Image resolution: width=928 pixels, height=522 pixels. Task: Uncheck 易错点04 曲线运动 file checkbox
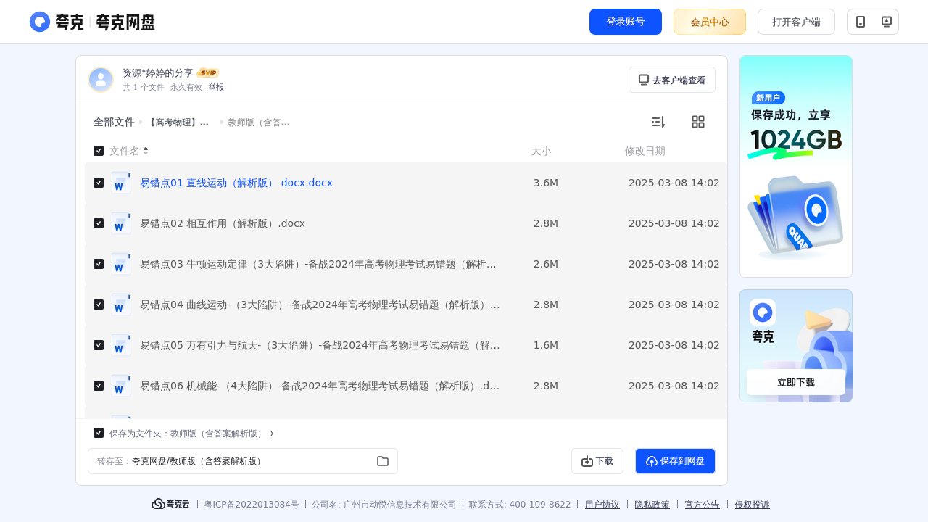[x=99, y=304]
